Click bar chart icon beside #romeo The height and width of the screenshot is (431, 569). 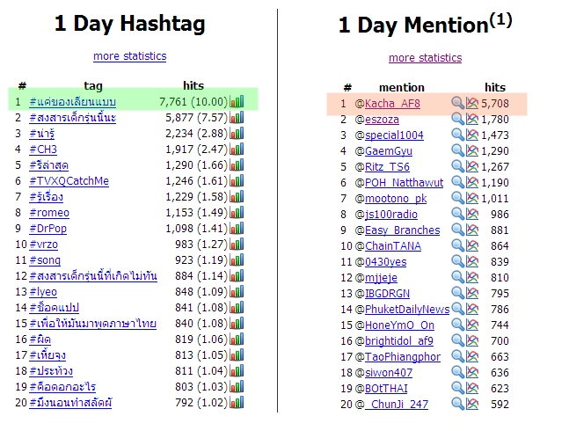pos(237,212)
